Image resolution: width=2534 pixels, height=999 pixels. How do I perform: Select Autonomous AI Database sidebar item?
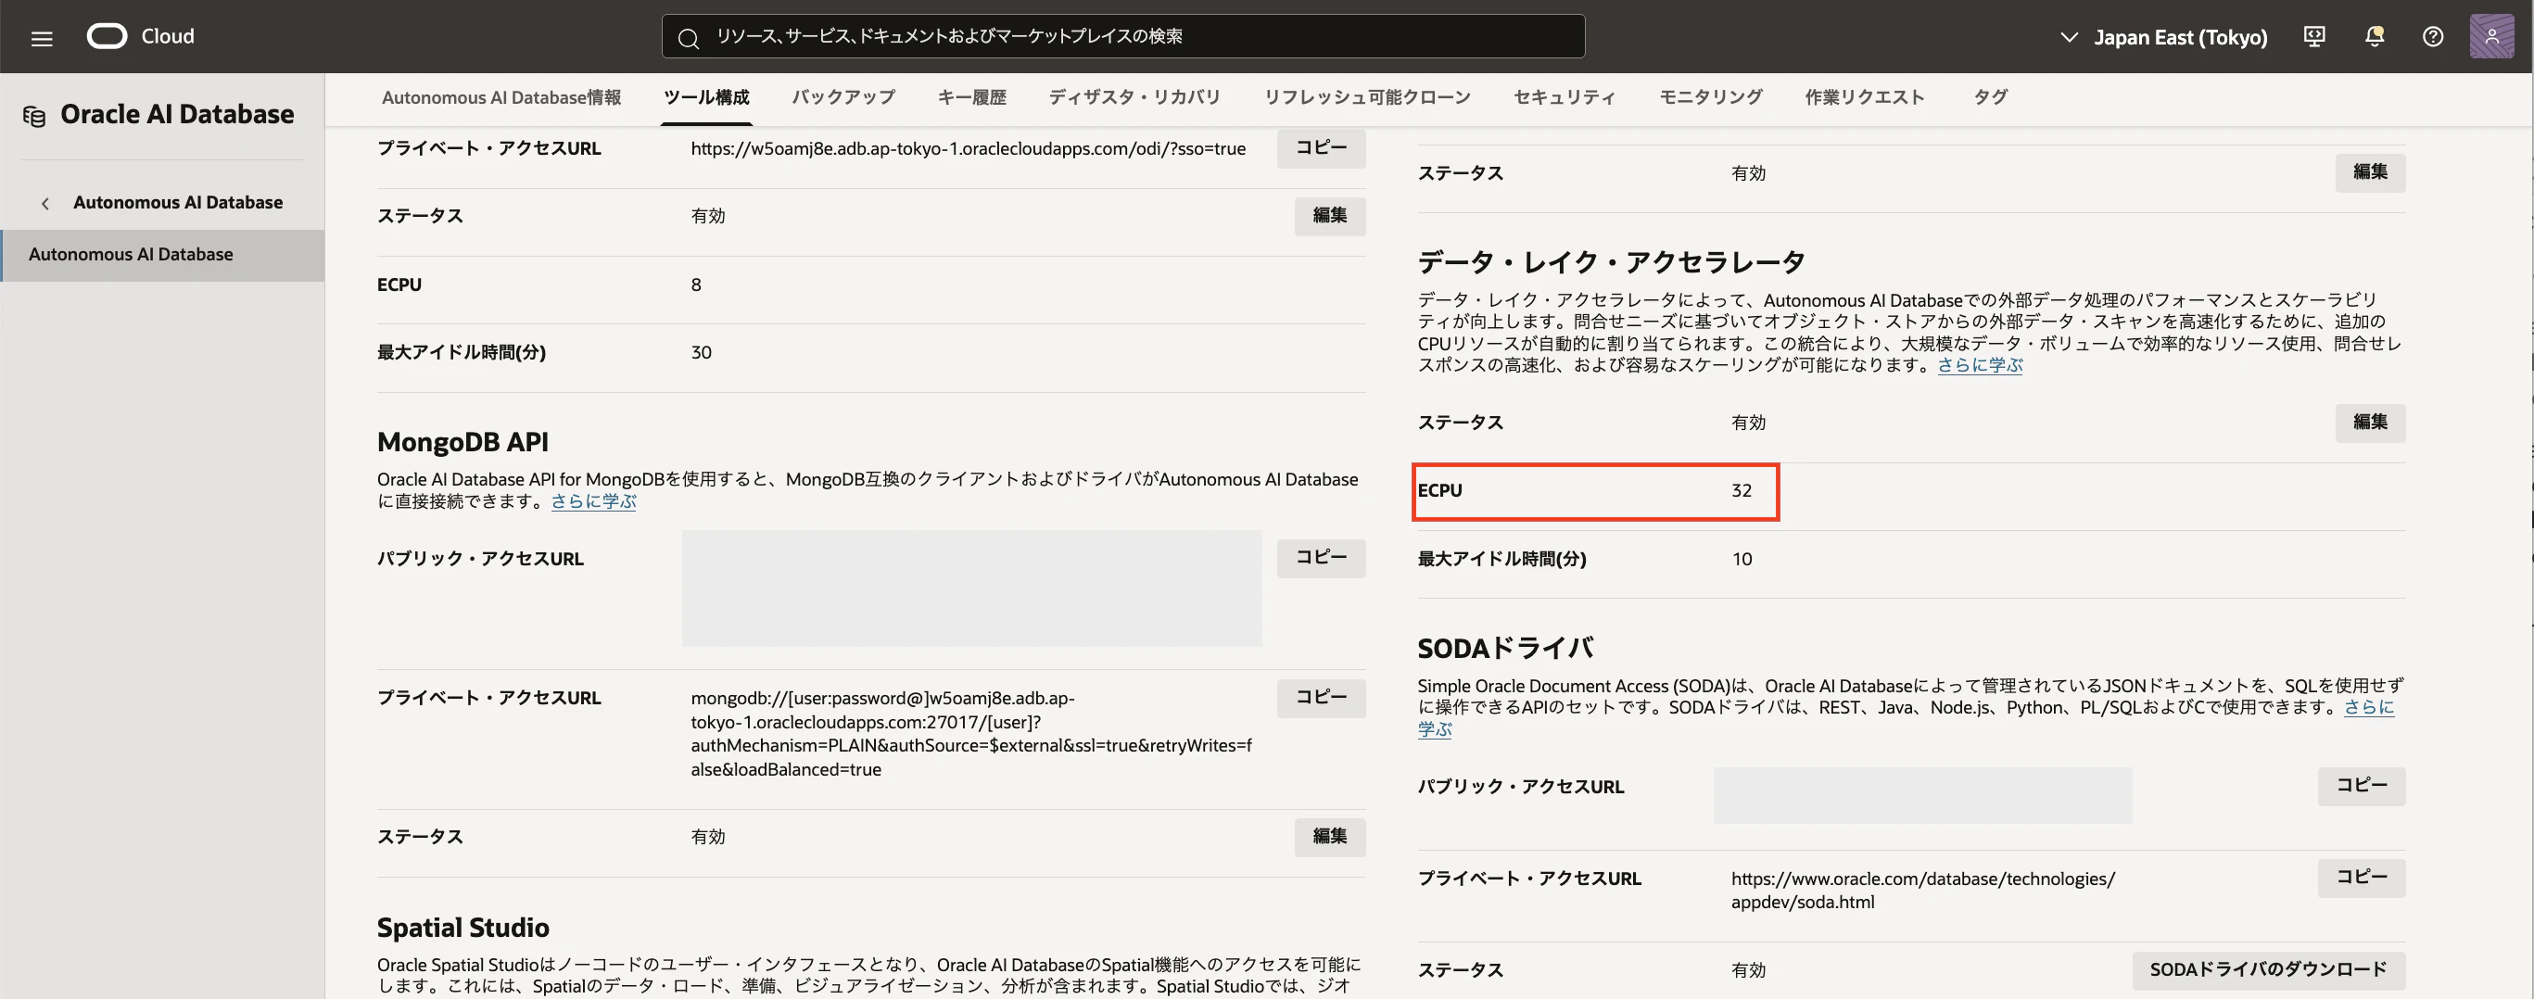click(x=162, y=255)
